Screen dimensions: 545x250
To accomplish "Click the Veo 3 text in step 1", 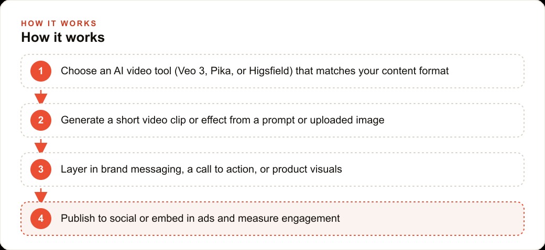I will [x=191, y=71].
